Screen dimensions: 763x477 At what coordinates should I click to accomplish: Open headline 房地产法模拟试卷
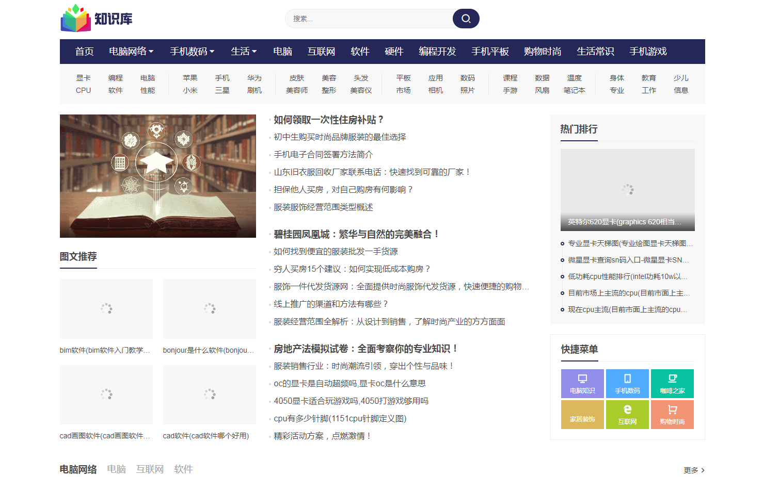(367, 349)
